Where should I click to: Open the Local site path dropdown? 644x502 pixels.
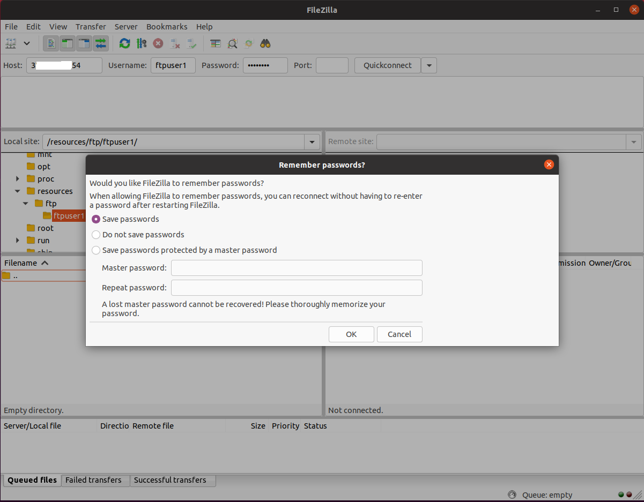point(312,142)
